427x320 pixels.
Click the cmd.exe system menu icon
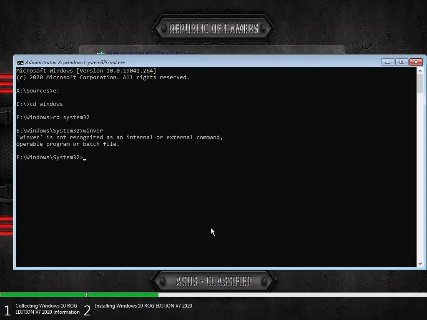(20, 62)
